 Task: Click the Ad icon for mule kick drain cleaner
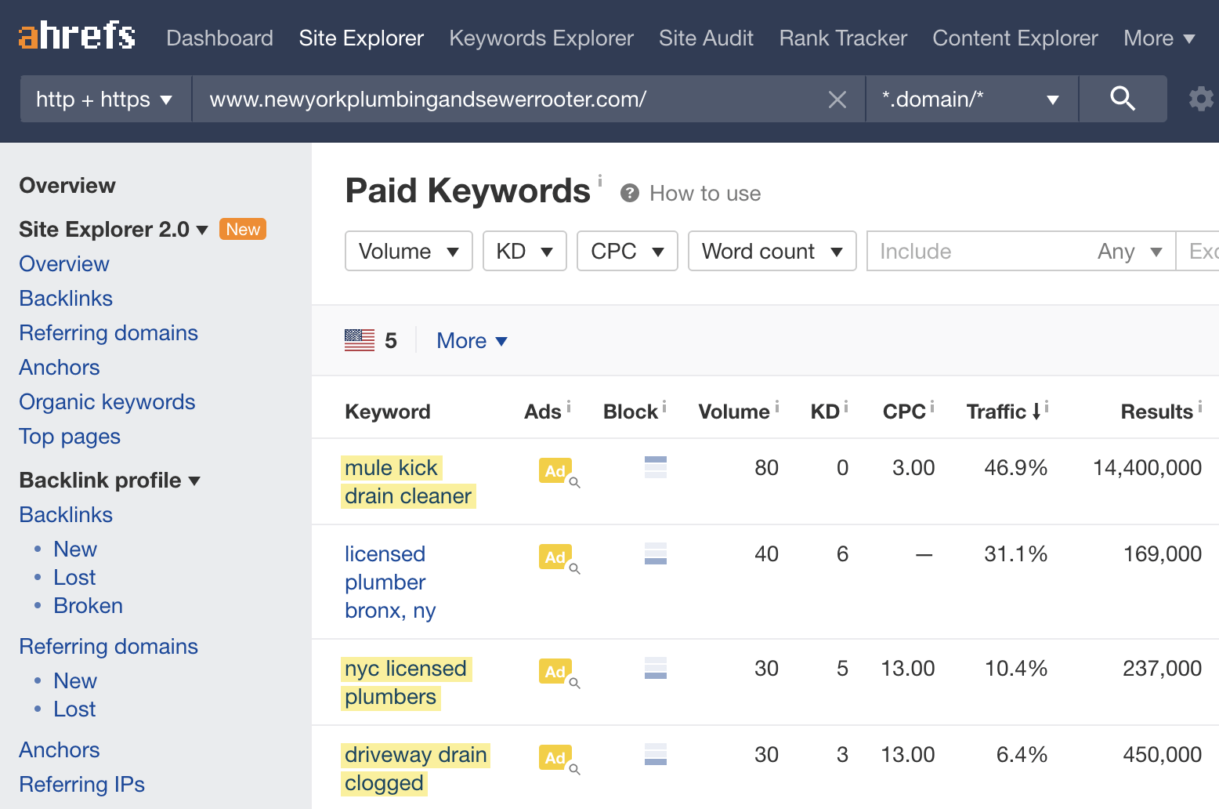coord(555,471)
